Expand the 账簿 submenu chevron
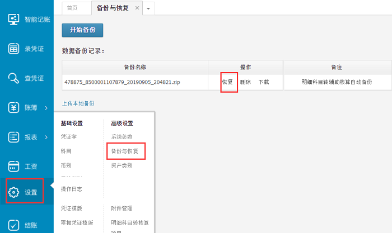 pyautogui.click(x=46, y=108)
